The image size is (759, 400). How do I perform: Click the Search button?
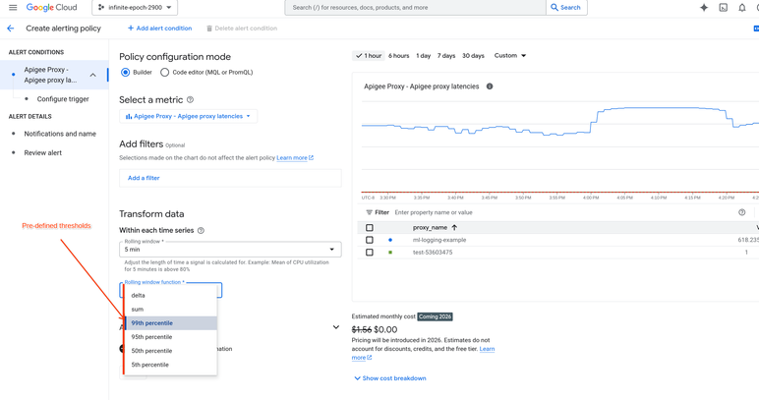(566, 7)
